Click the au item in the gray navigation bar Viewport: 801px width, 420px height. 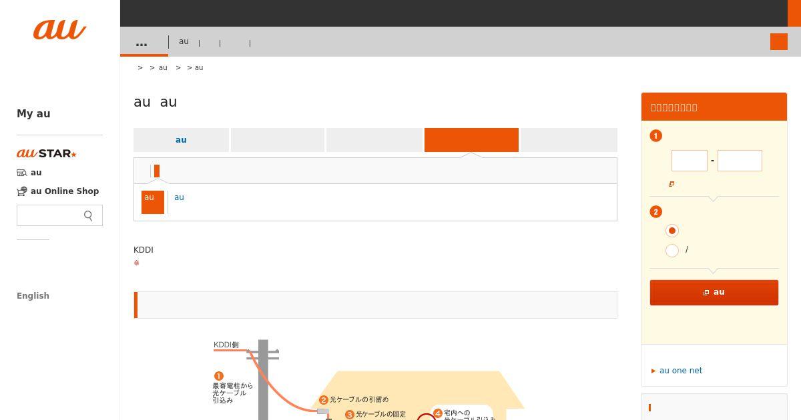coord(184,41)
